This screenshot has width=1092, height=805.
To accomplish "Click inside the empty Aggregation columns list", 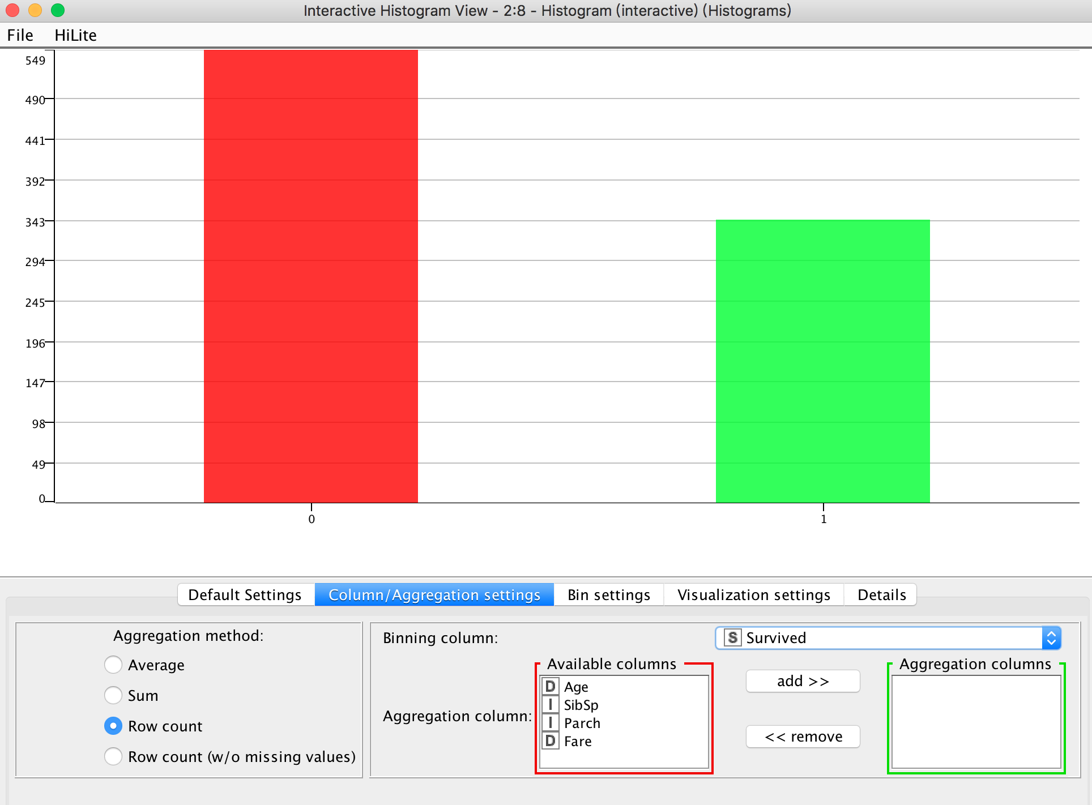I will 976,722.
